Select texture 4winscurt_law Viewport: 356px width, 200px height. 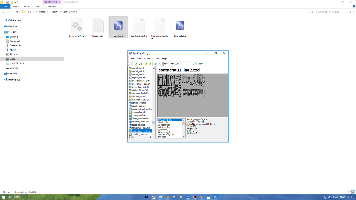(x=164, y=127)
